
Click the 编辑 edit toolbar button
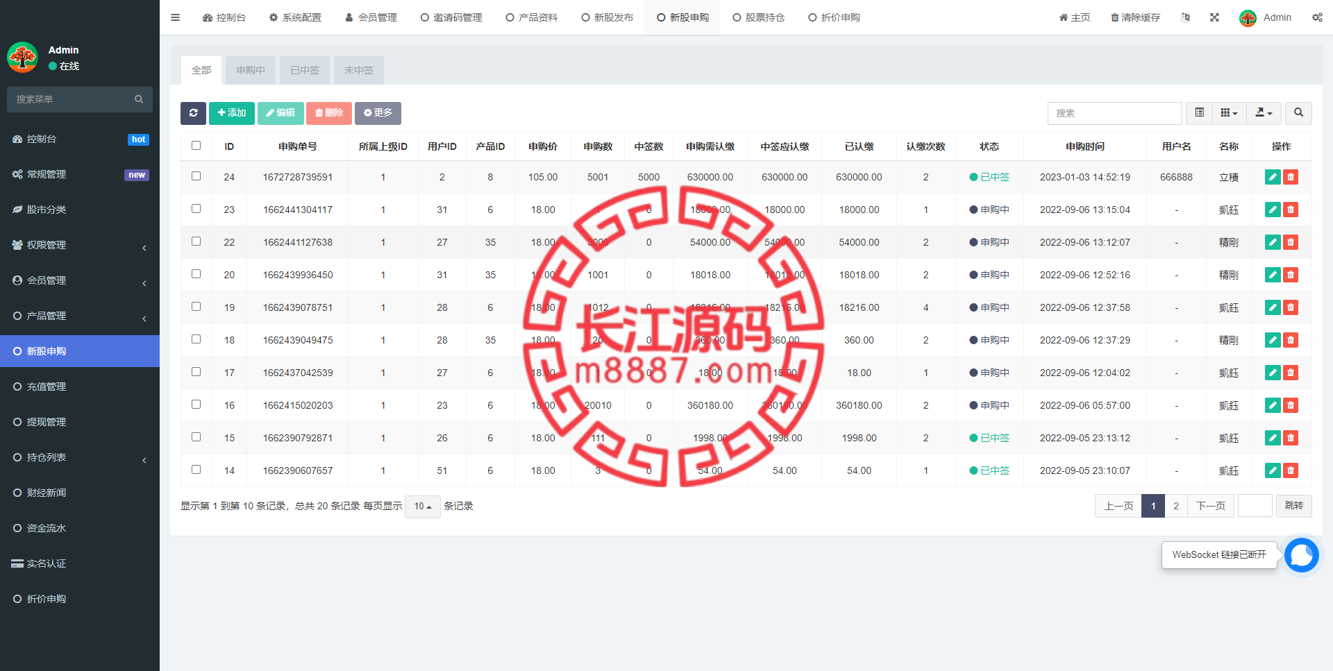point(280,113)
